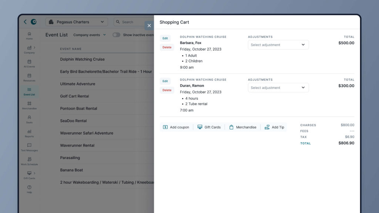Open Pegasus Charters company dropdown
379x213 pixels.
click(77, 22)
